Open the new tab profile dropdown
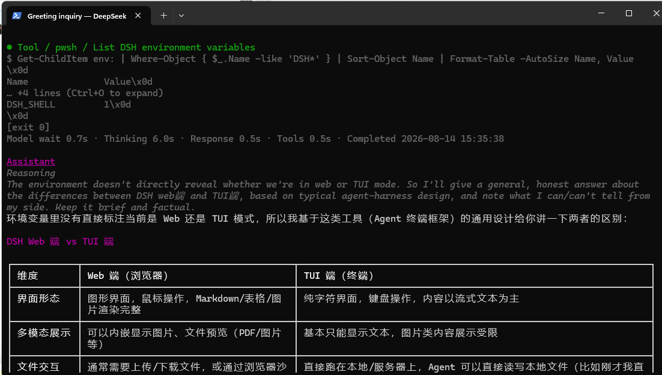The height and width of the screenshot is (375, 662). pos(181,16)
